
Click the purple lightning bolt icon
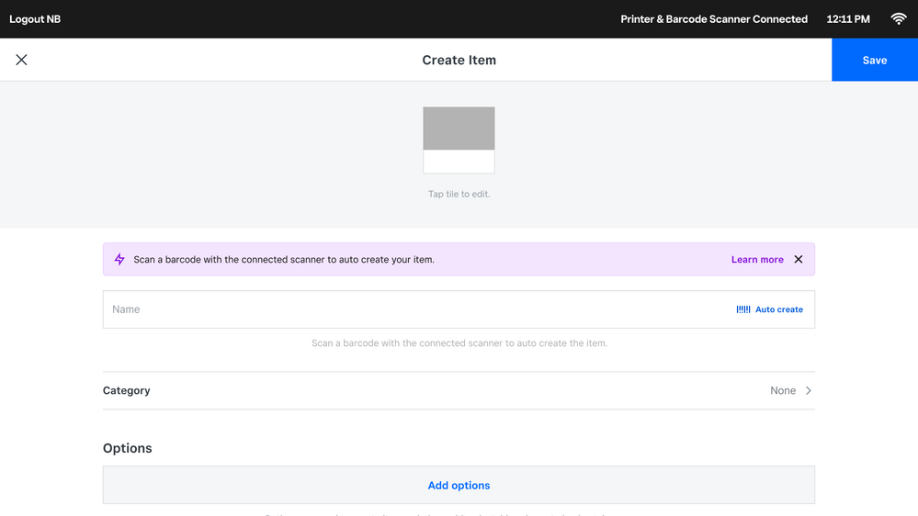[119, 260]
